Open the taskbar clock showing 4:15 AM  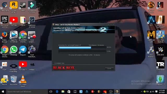(x=162, y=92)
